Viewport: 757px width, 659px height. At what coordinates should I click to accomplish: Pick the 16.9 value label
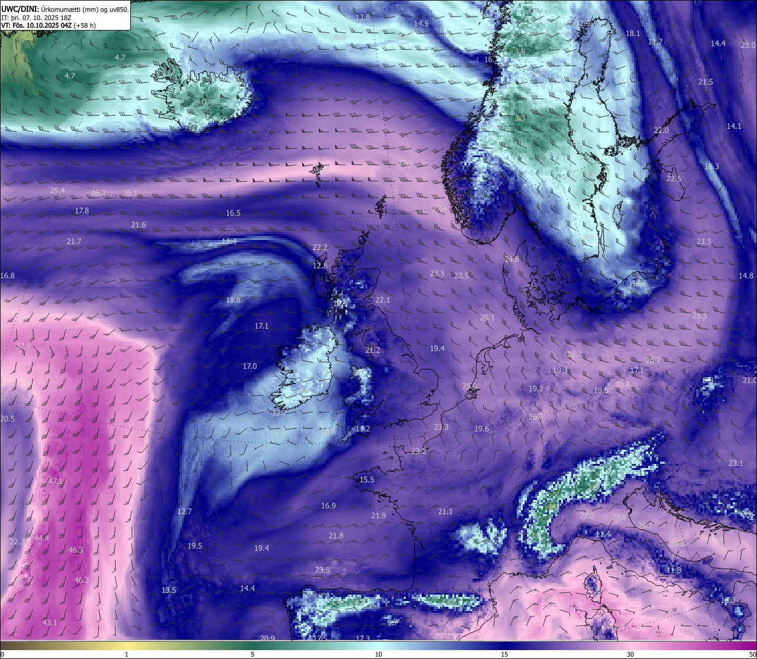tap(328, 505)
